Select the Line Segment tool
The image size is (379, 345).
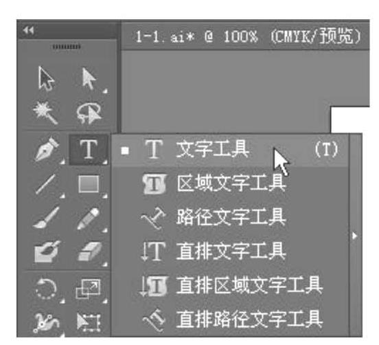[x=46, y=184]
